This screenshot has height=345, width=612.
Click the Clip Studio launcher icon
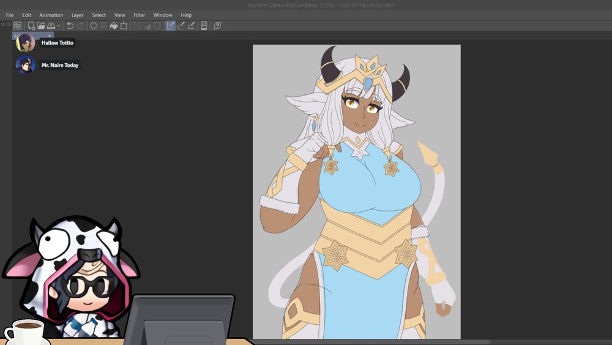(x=17, y=26)
